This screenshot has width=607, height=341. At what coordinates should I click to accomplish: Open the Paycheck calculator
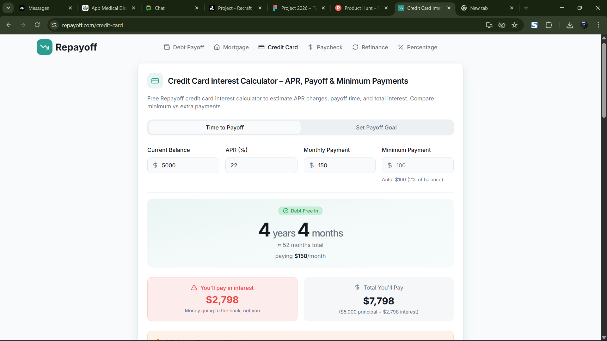(x=325, y=47)
